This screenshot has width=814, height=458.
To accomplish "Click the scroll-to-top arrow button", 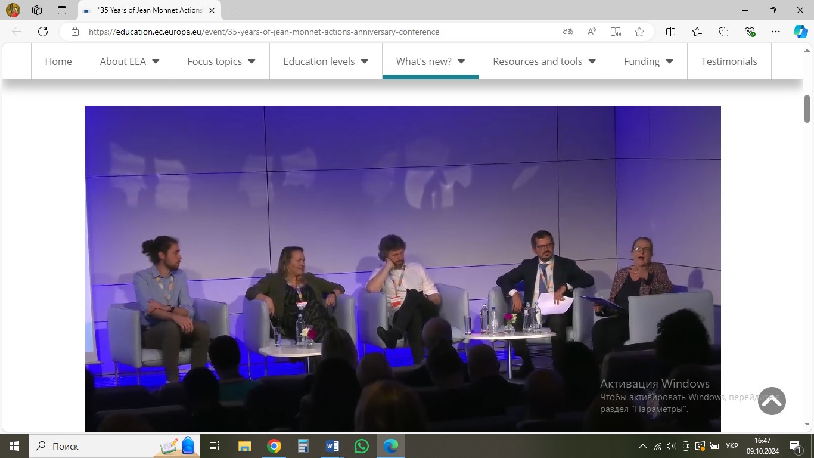I will click(772, 401).
